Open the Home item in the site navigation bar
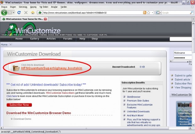195x134 pixels. (x=19, y=39)
